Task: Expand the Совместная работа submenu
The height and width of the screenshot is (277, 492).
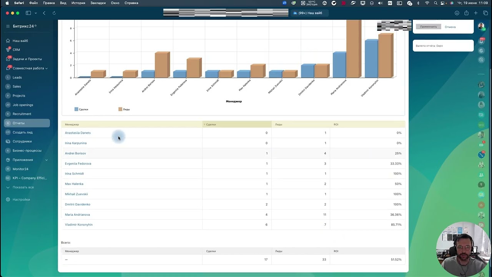Action: coord(47,68)
